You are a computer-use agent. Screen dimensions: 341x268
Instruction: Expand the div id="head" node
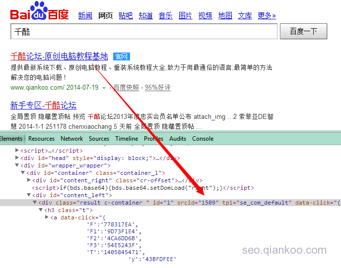[17, 158]
